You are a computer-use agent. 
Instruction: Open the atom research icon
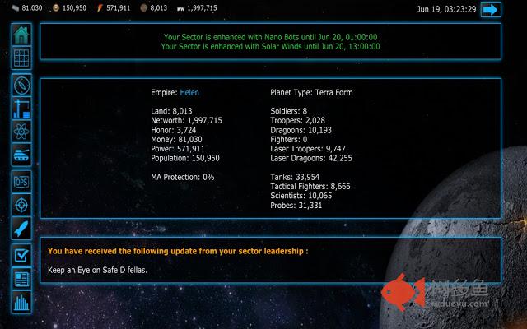[21, 132]
